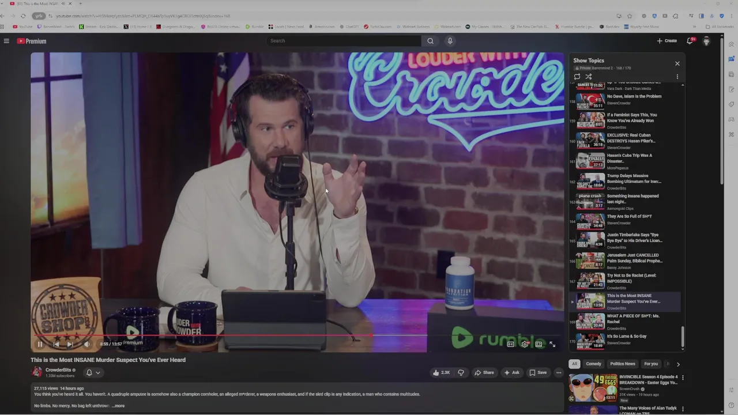Click the browser address bar URL

pyautogui.click(x=143, y=16)
